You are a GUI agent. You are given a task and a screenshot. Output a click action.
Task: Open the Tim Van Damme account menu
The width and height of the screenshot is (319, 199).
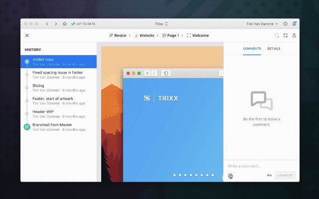click(x=262, y=24)
